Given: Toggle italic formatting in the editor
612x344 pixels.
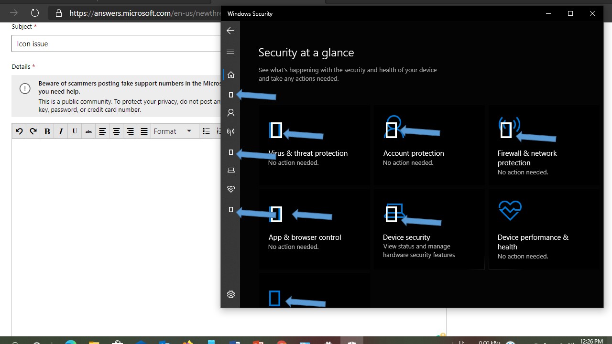Looking at the screenshot, I should pos(61,131).
